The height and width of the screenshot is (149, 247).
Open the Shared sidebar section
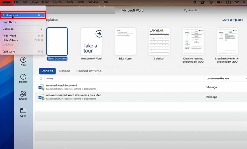(23, 95)
